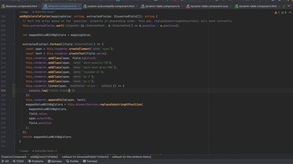
Task: Open the Profiler tool window
Action: click(72, 161)
